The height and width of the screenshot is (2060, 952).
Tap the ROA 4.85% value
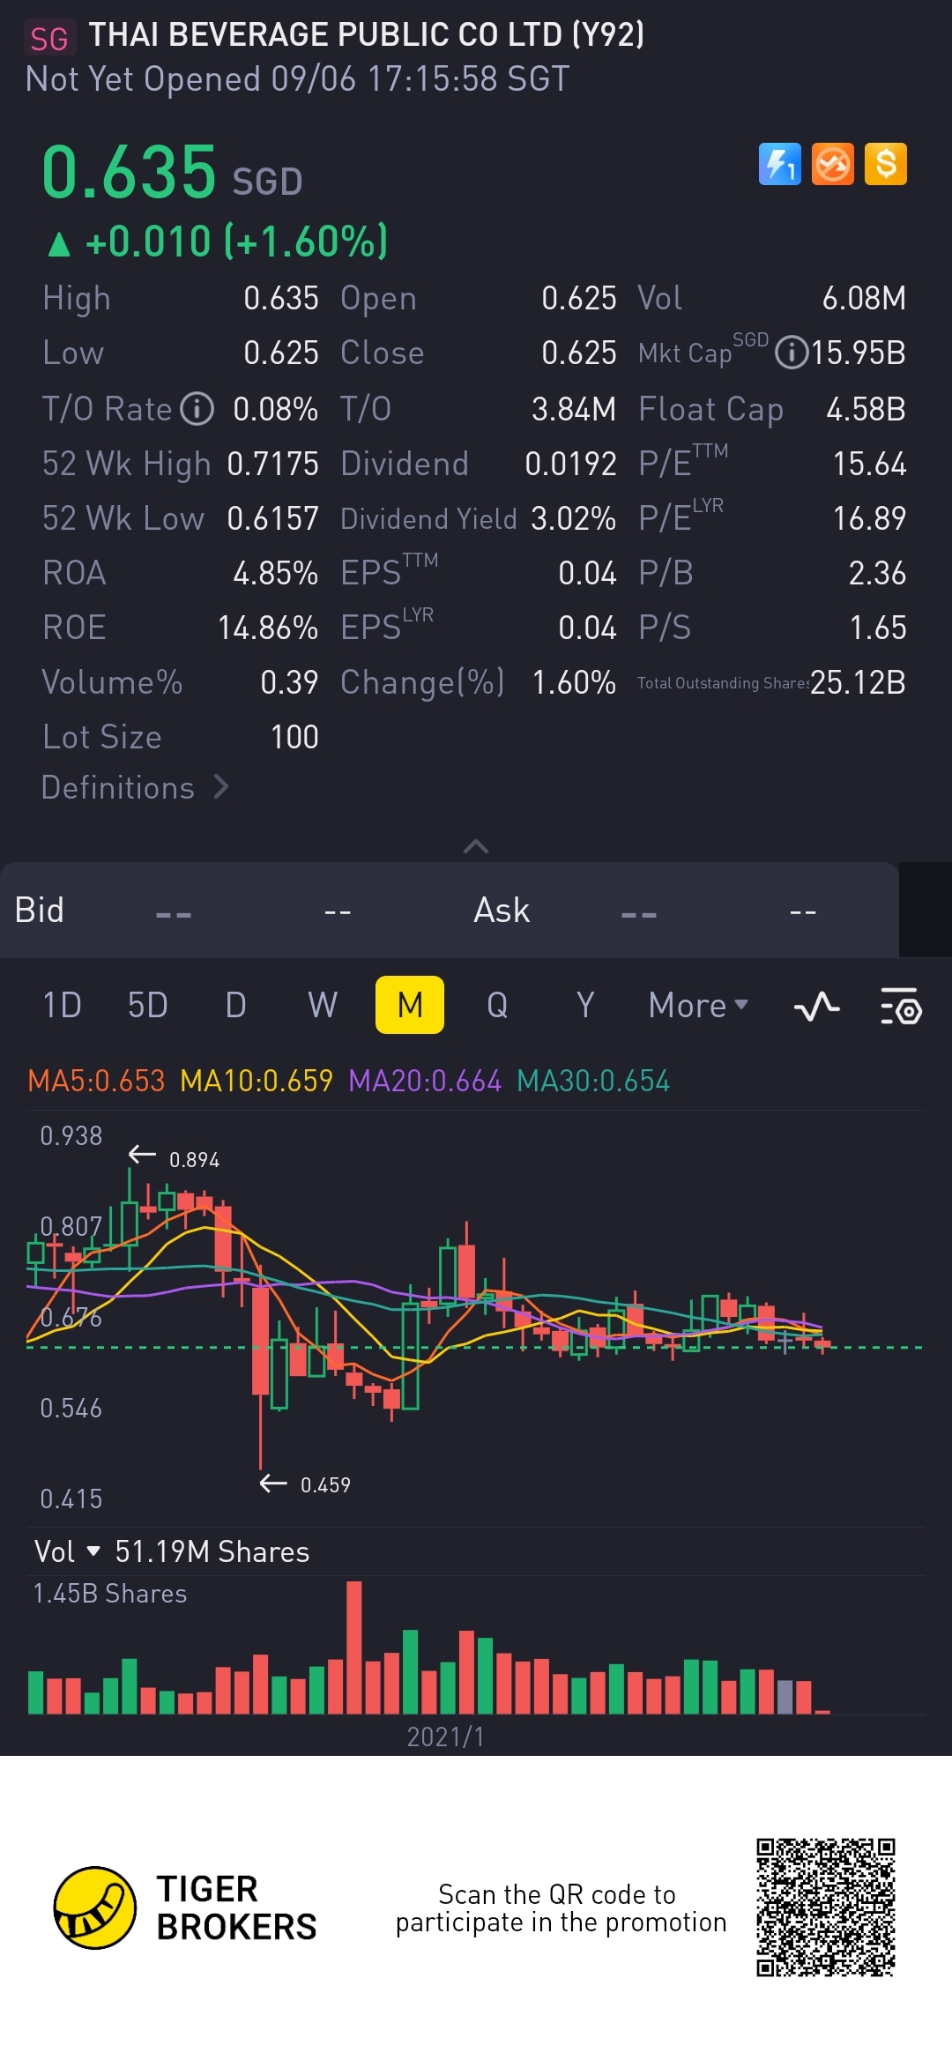(x=275, y=573)
